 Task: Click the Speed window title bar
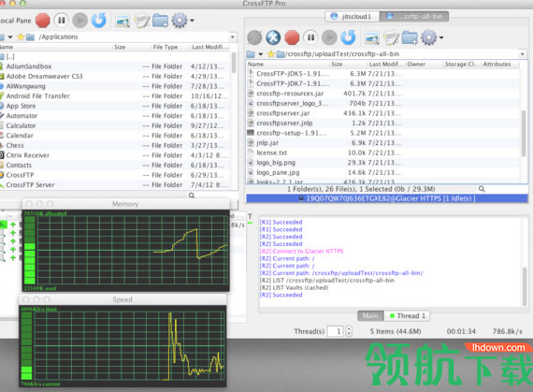pos(122,299)
